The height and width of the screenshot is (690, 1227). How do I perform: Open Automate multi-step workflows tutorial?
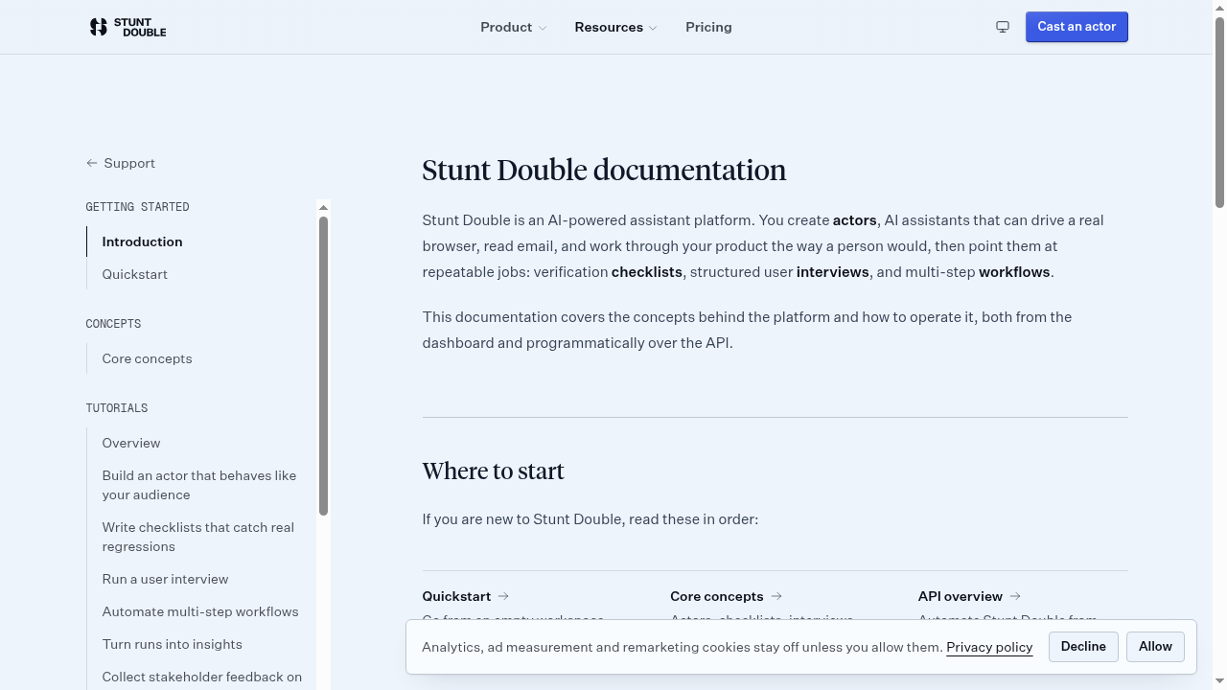pyautogui.click(x=200, y=611)
